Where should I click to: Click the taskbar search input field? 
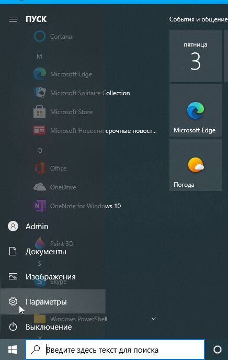[x=115, y=350]
